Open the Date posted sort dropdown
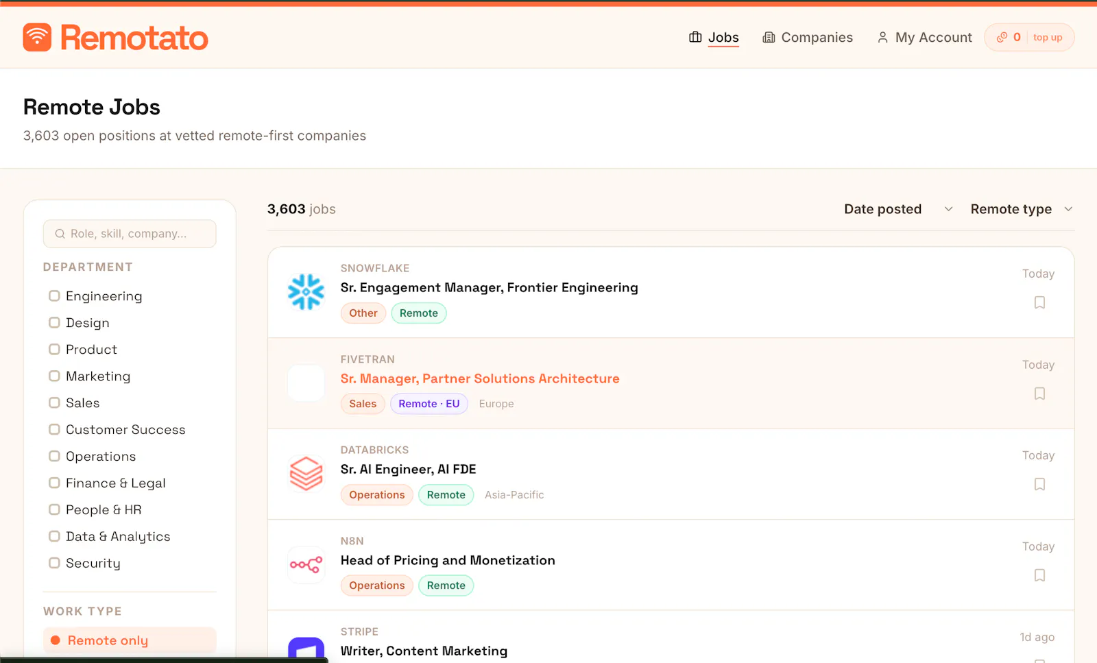Image resolution: width=1097 pixels, height=663 pixels. pyautogui.click(x=898, y=209)
